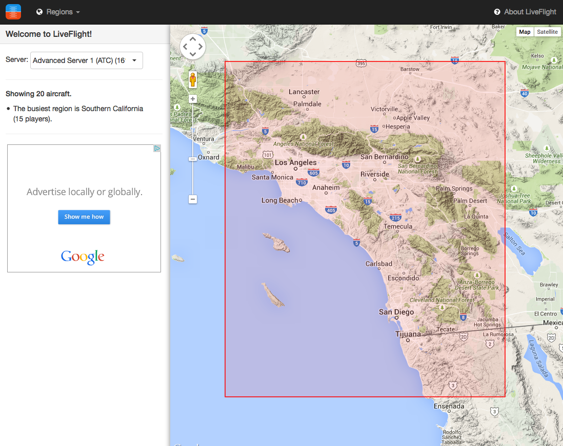Click the Barstow label on the map
Image resolution: width=563 pixels, height=446 pixels.
(x=410, y=69)
